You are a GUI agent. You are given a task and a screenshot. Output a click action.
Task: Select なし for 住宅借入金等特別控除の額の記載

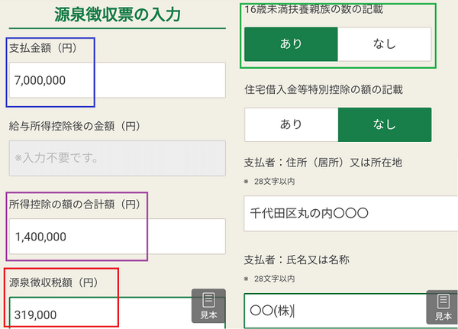[x=385, y=124]
